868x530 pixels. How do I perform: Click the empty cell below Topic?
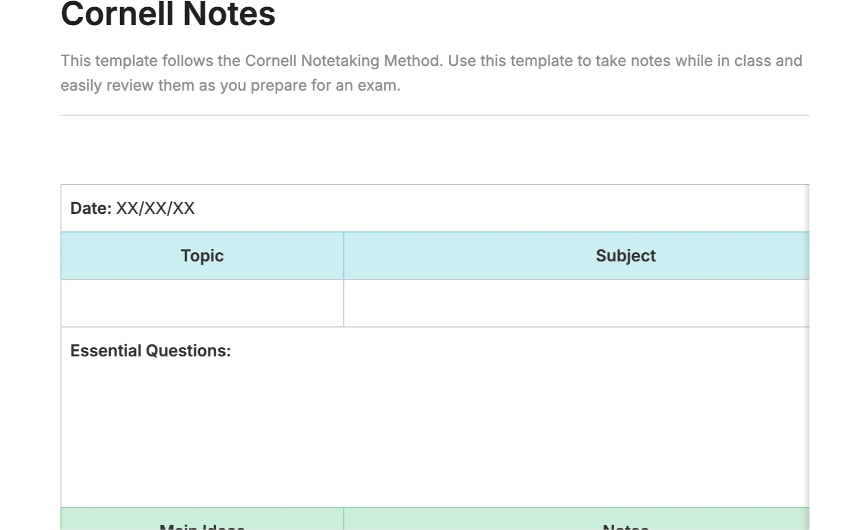(202, 303)
